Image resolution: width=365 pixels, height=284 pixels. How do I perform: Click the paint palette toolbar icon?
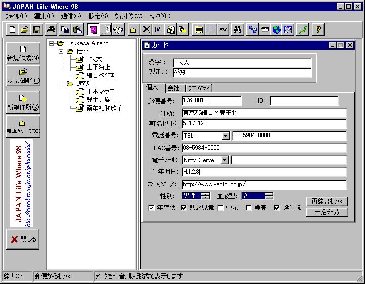118,30
